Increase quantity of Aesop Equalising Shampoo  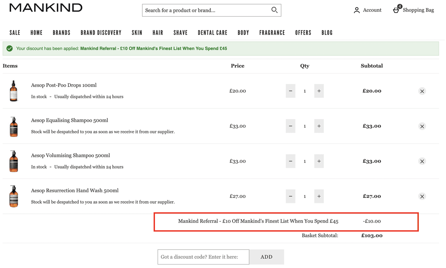point(319,126)
